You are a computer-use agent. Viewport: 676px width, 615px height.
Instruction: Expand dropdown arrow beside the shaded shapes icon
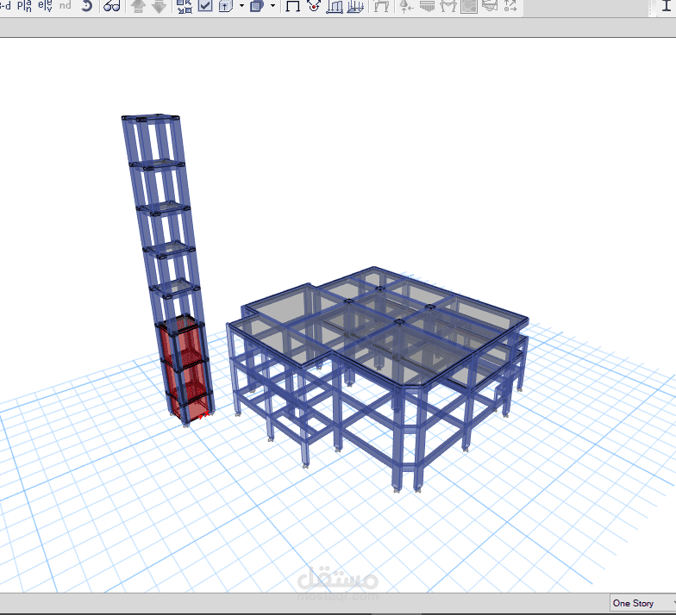pyautogui.click(x=272, y=5)
